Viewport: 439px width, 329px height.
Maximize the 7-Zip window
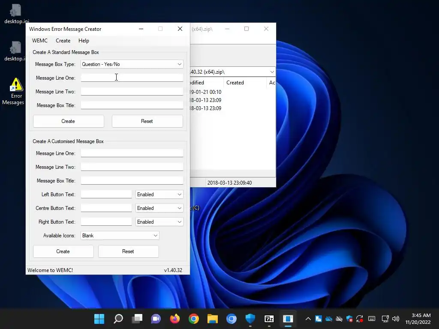click(247, 29)
